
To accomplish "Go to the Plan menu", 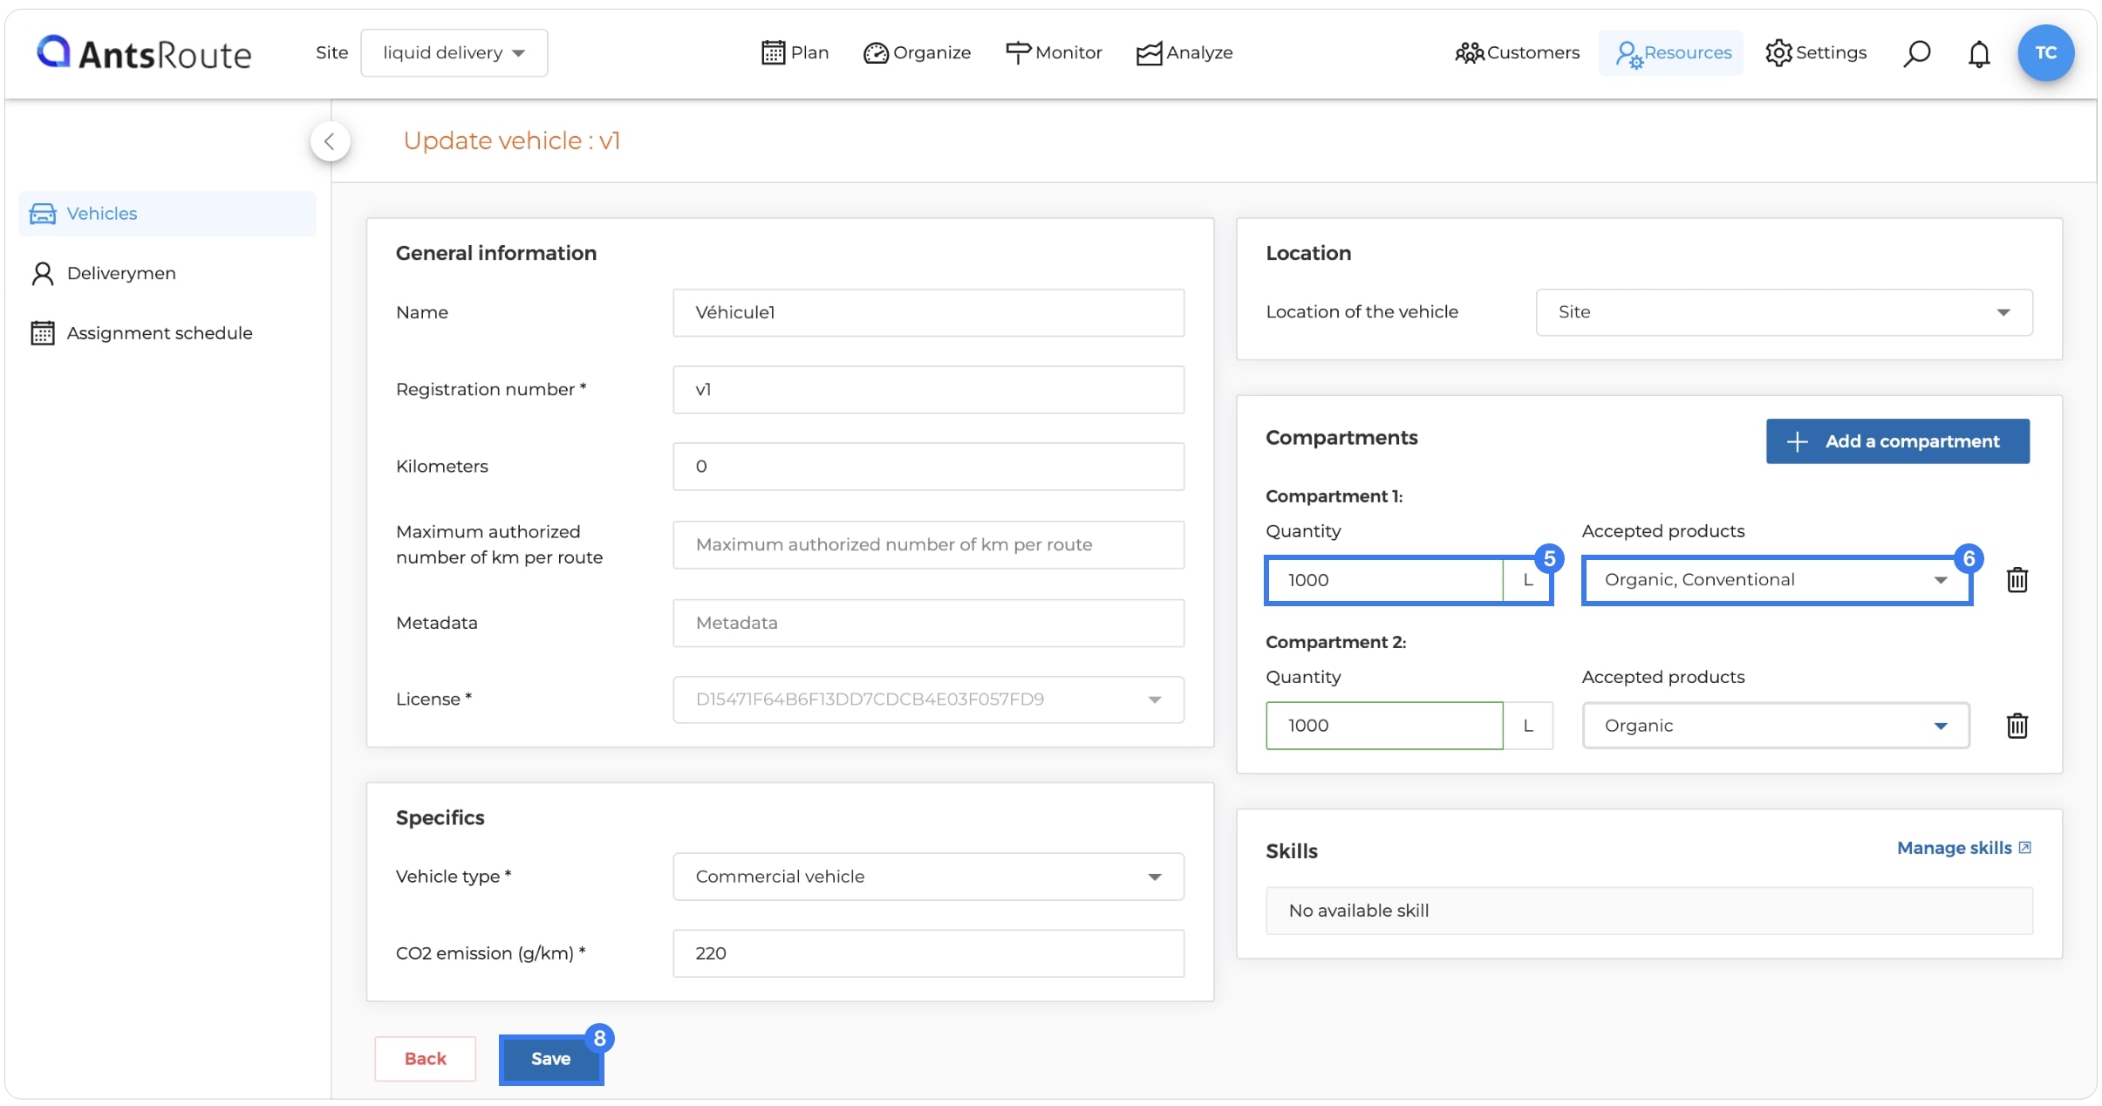I will click(x=795, y=53).
